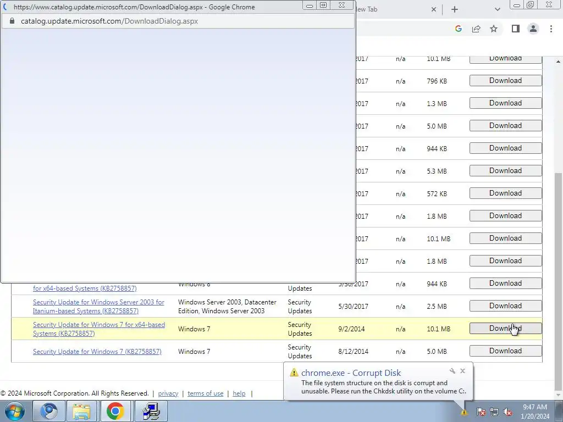563x422 pixels.
Task: Download the 5.0 MB Windows 7 update from 8/12/2014
Action: 506,351
